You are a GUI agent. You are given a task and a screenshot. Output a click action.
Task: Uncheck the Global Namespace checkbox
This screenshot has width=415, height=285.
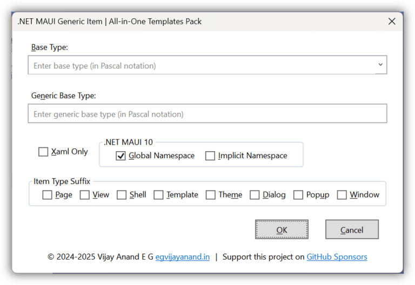pyautogui.click(x=121, y=156)
